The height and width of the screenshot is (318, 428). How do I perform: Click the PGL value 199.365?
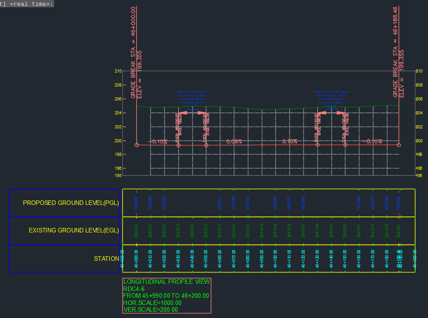tap(275, 203)
